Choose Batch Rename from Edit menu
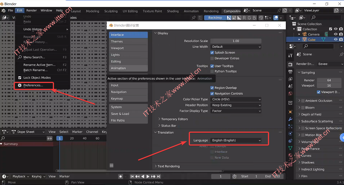The height and width of the screenshot is (185, 344). (x=35, y=70)
